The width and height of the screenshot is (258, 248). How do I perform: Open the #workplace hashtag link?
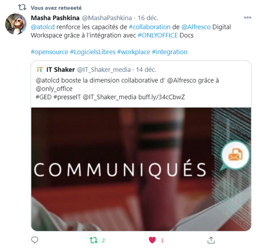134,52
